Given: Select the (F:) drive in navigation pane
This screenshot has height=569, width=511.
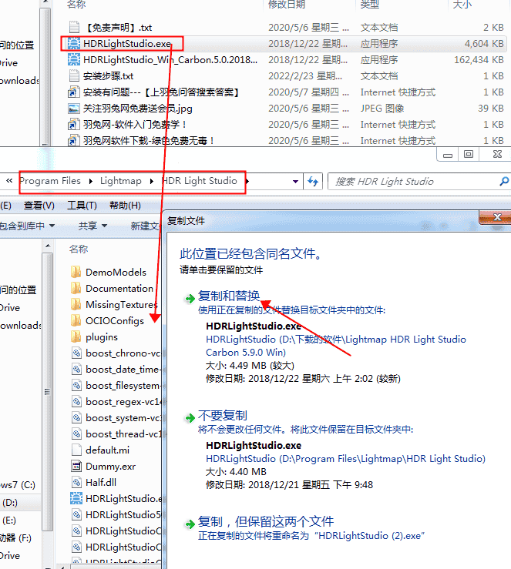Looking at the screenshot, I should point(16,537).
